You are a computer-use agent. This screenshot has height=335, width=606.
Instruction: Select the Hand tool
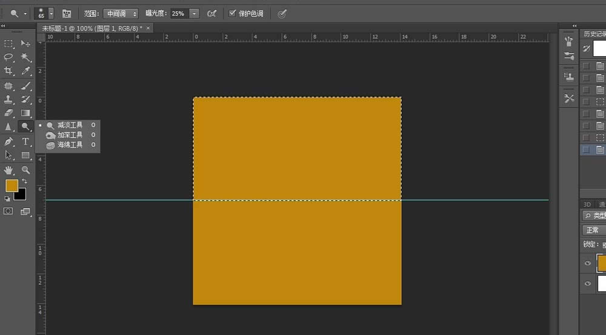click(x=8, y=170)
